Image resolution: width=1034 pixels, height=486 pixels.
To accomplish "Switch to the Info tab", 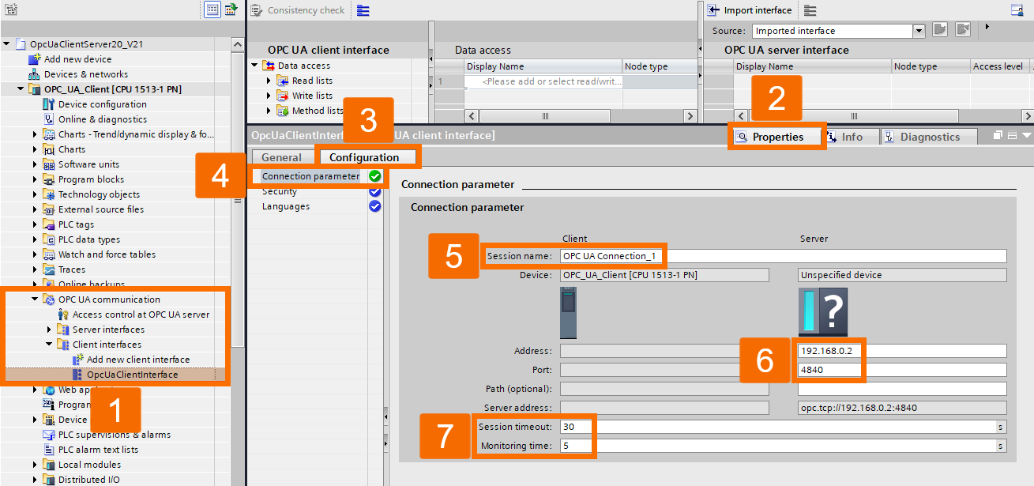I will (852, 137).
